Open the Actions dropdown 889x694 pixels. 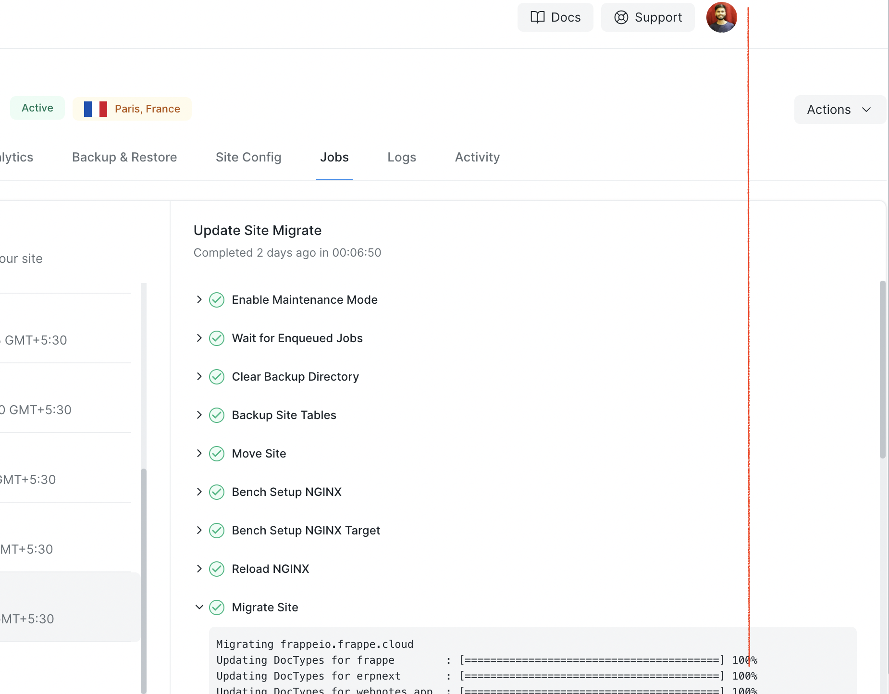point(840,110)
